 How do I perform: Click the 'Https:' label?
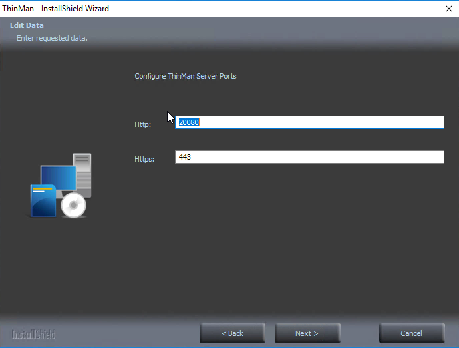144,159
